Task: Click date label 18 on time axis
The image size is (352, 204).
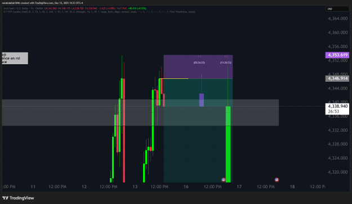Action: click(292, 187)
